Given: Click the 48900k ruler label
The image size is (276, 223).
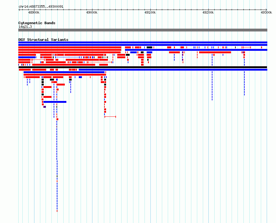Looking at the screenshot, I should (34, 12).
